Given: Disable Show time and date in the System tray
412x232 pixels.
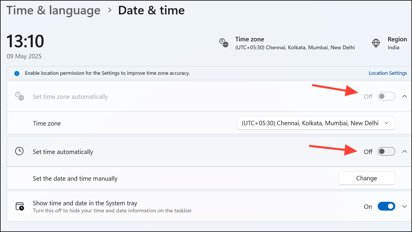Looking at the screenshot, I should click(x=386, y=206).
